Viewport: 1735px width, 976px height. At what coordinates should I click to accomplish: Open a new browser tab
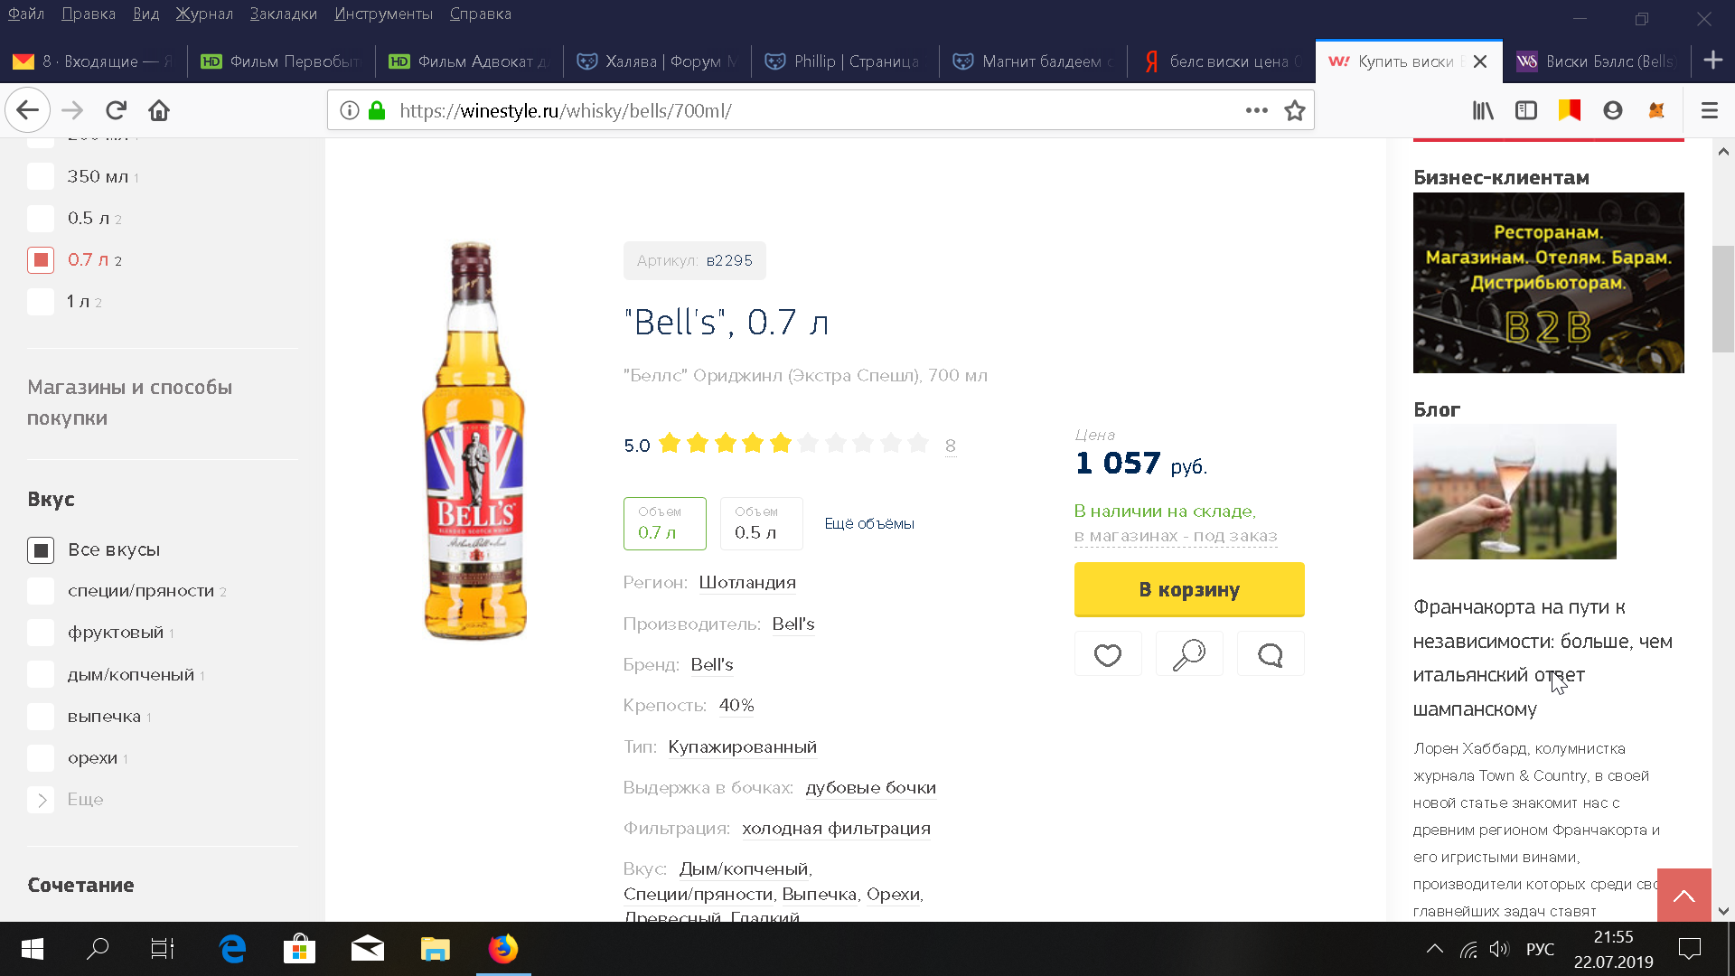tap(1712, 61)
